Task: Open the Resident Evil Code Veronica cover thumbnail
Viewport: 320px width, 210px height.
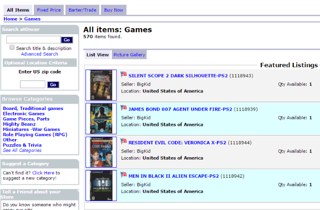Action: [101, 152]
